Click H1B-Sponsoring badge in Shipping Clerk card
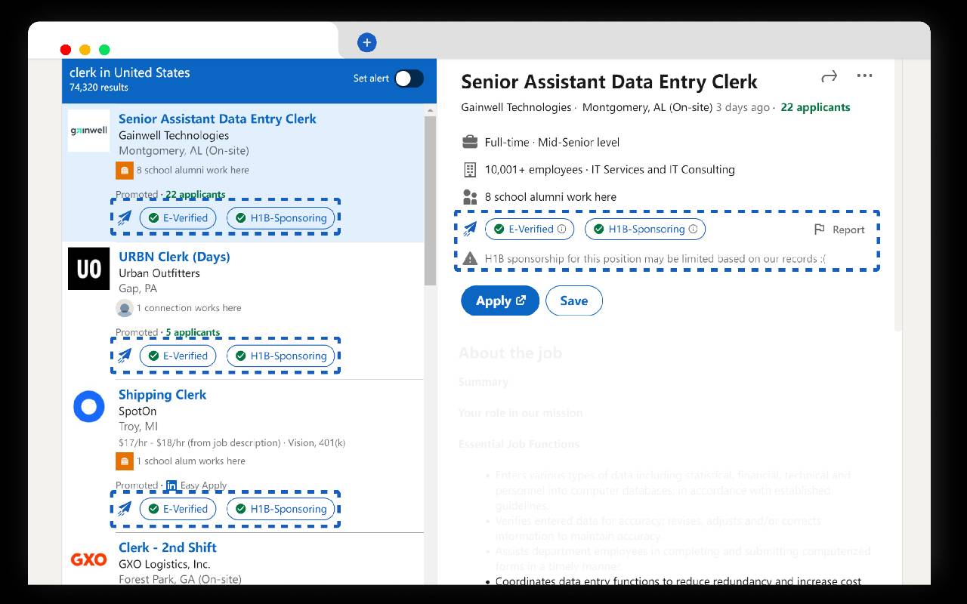The width and height of the screenshot is (967, 604). pos(281,509)
